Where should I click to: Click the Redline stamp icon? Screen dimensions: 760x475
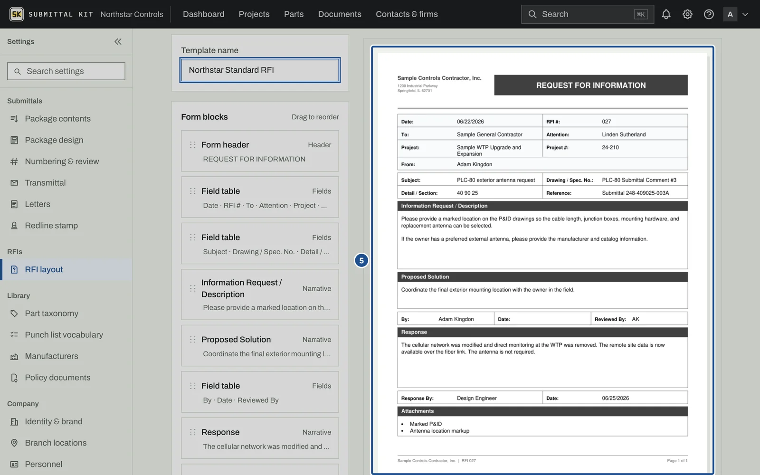tap(14, 226)
